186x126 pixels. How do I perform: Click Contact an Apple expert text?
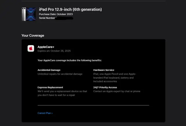coord(117,91)
